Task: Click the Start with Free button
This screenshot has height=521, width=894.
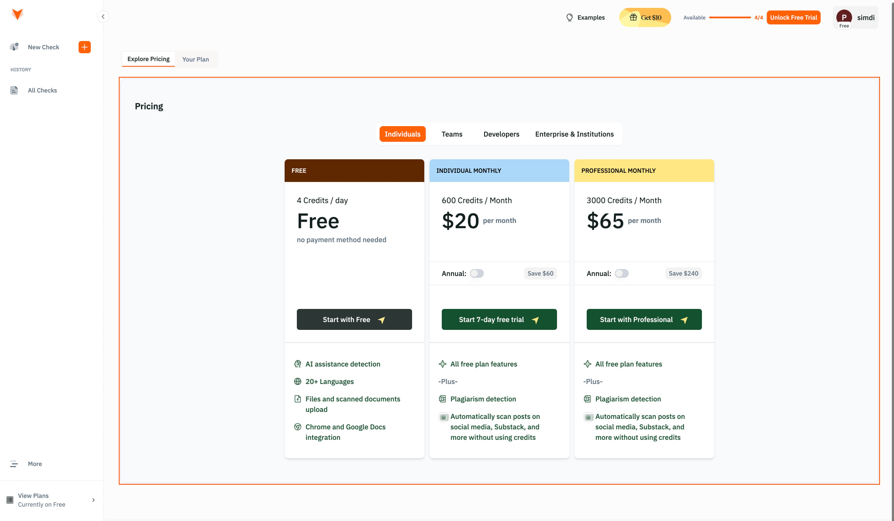Action: click(354, 319)
